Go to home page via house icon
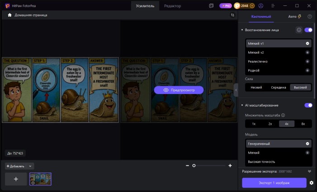The height and width of the screenshot is (192, 317). [x=9, y=15]
